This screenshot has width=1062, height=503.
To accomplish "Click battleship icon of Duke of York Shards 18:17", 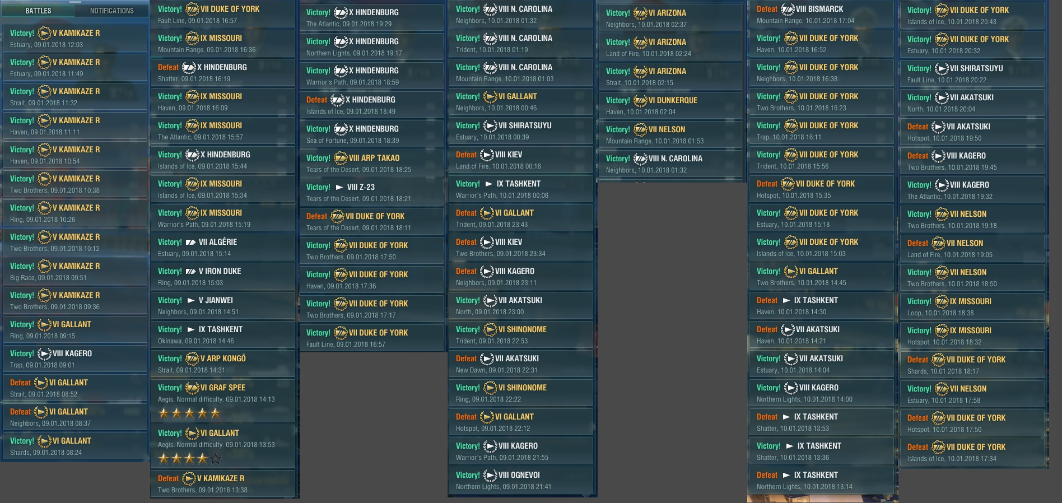I will click(938, 360).
